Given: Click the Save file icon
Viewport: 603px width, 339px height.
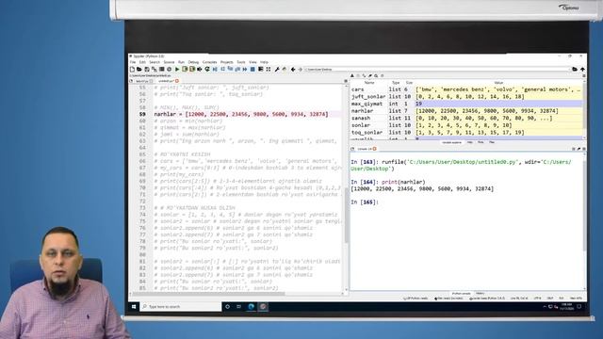Looking at the screenshot, I should pos(147,69).
